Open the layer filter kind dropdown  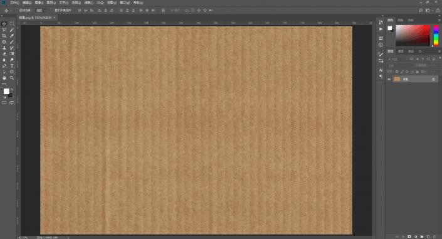[x=397, y=59]
